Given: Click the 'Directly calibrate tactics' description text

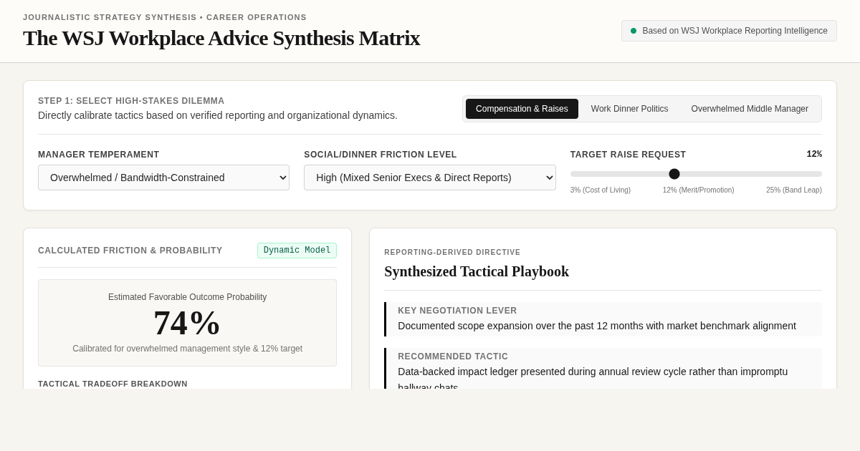Looking at the screenshot, I should click(x=218, y=115).
